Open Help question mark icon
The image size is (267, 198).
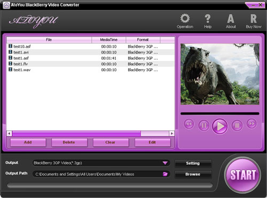pos(208,19)
